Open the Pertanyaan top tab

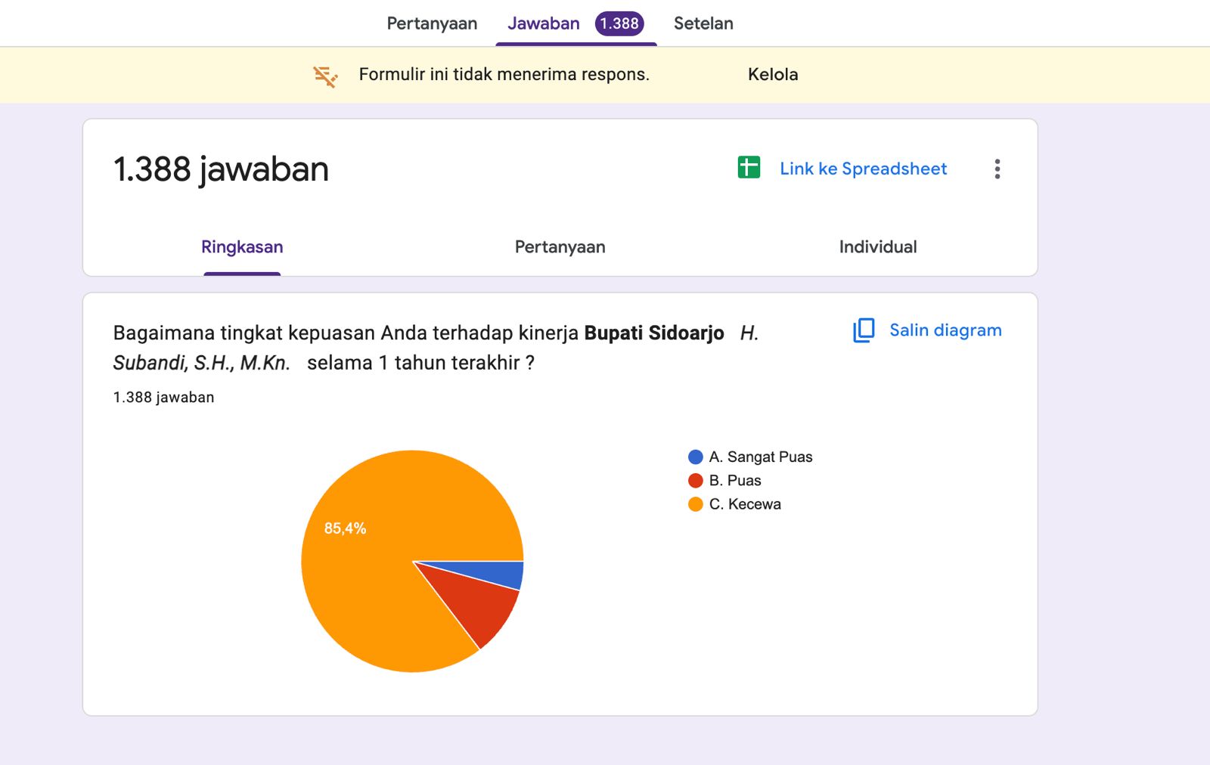432,23
